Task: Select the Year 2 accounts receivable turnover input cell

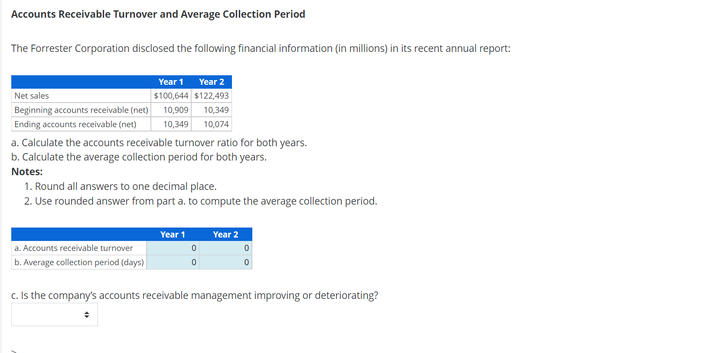Action: click(225, 248)
